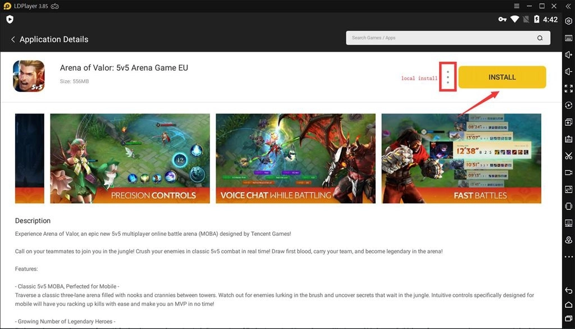This screenshot has width=575, height=329.
Task: Toggle screen rotation in sidebar
Action: click(x=569, y=207)
